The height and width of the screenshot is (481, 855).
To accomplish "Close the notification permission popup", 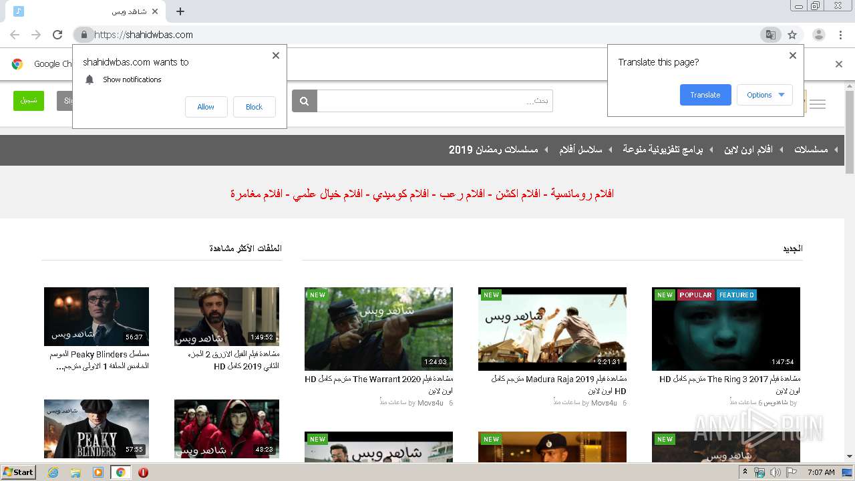I will (276, 55).
